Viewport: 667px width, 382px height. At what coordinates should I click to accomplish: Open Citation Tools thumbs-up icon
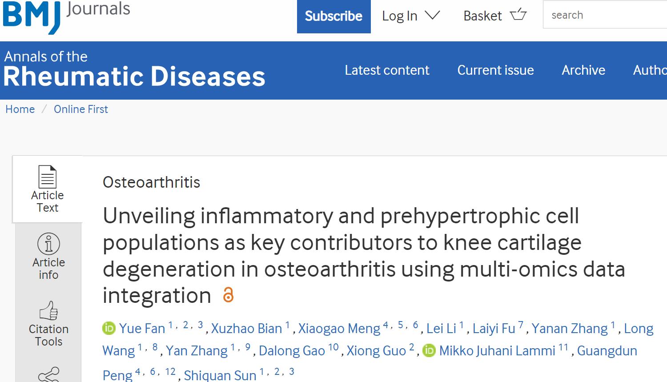click(49, 311)
